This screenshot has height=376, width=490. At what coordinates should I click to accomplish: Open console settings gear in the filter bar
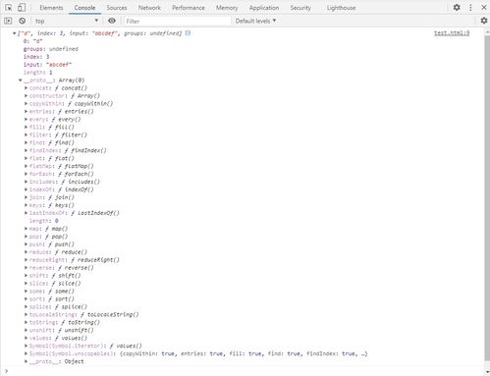[484, 21]
